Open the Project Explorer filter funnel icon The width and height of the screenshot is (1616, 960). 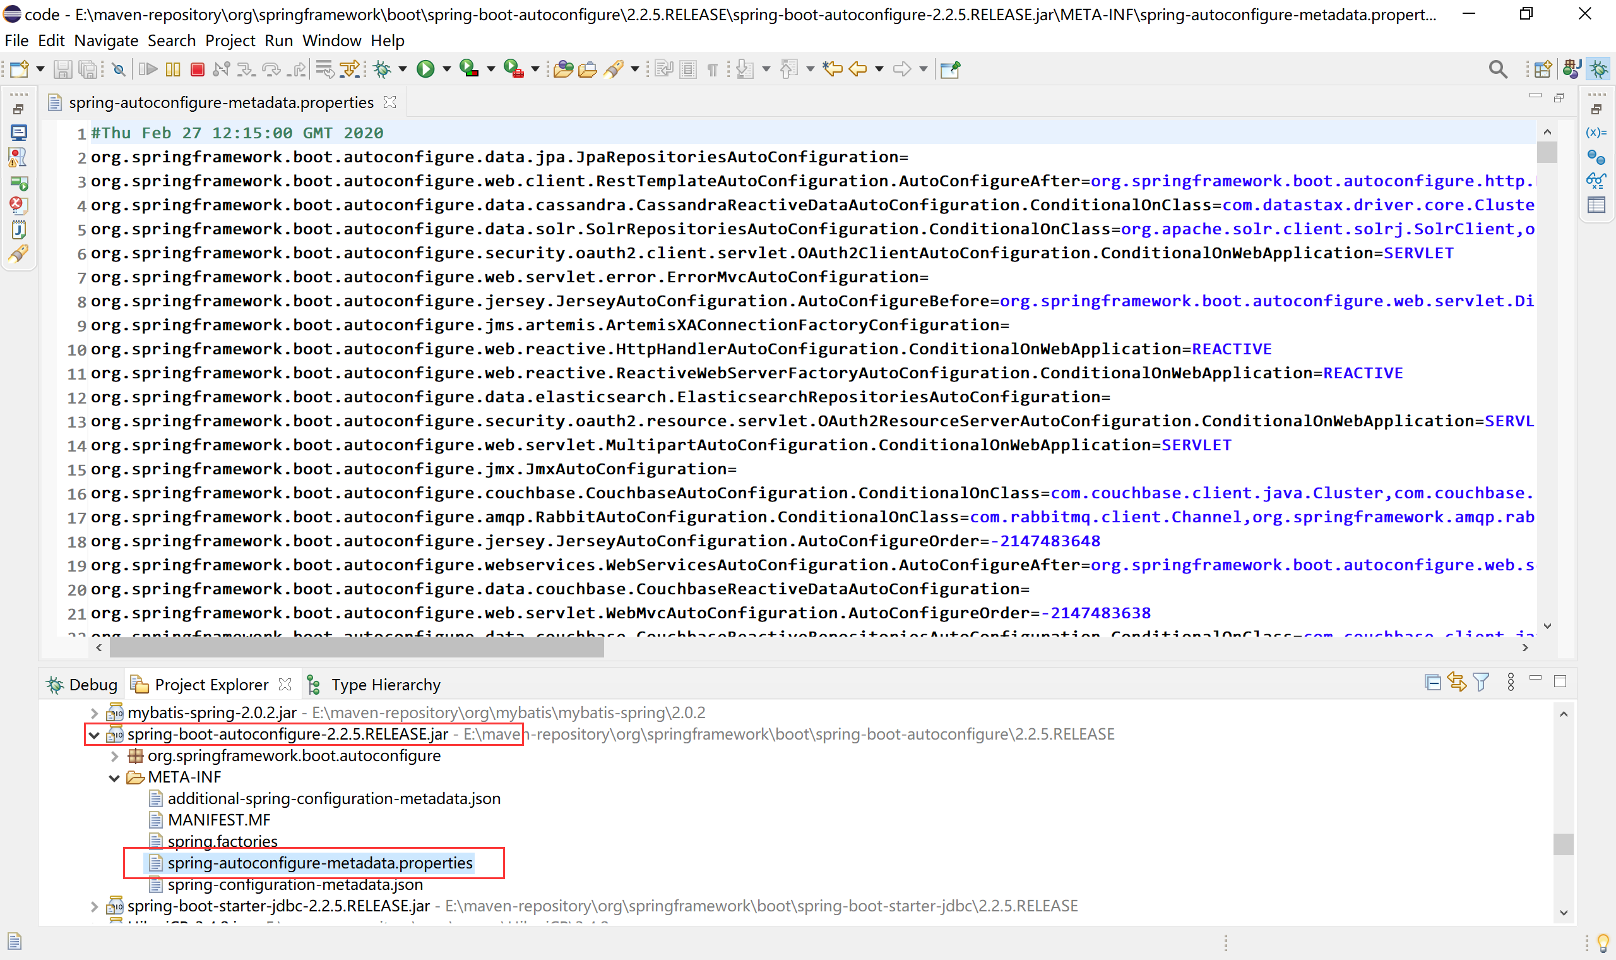[x=1481, y=683]
